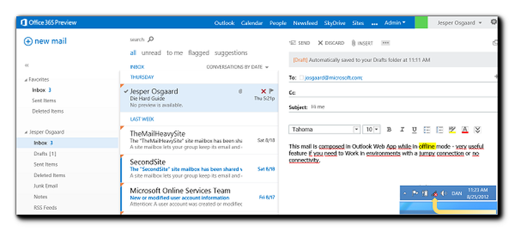This screenshot has height=232, width=515.
Task: Open the suggestions filter
Action: coord(231,53)
